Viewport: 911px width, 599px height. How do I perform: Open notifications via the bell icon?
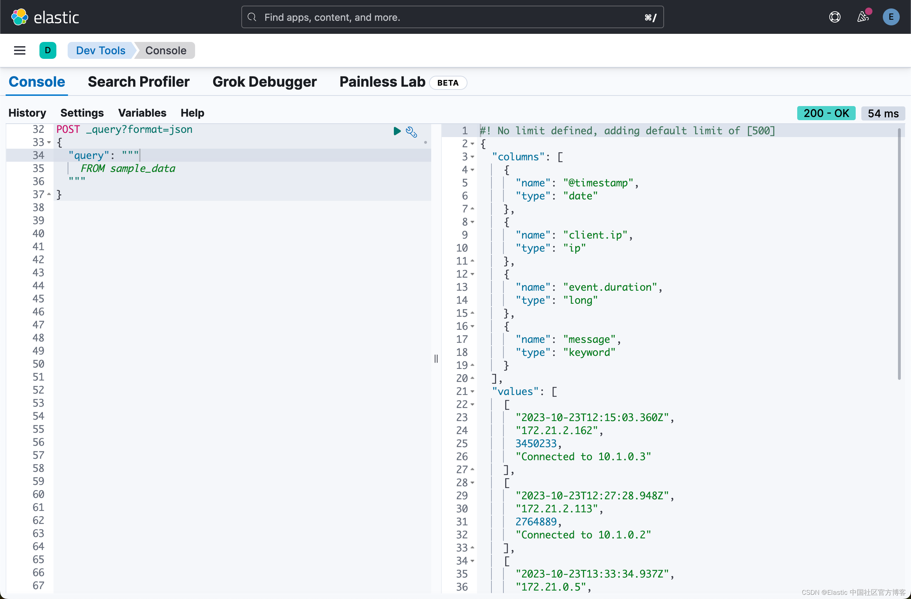coord(862,17)
